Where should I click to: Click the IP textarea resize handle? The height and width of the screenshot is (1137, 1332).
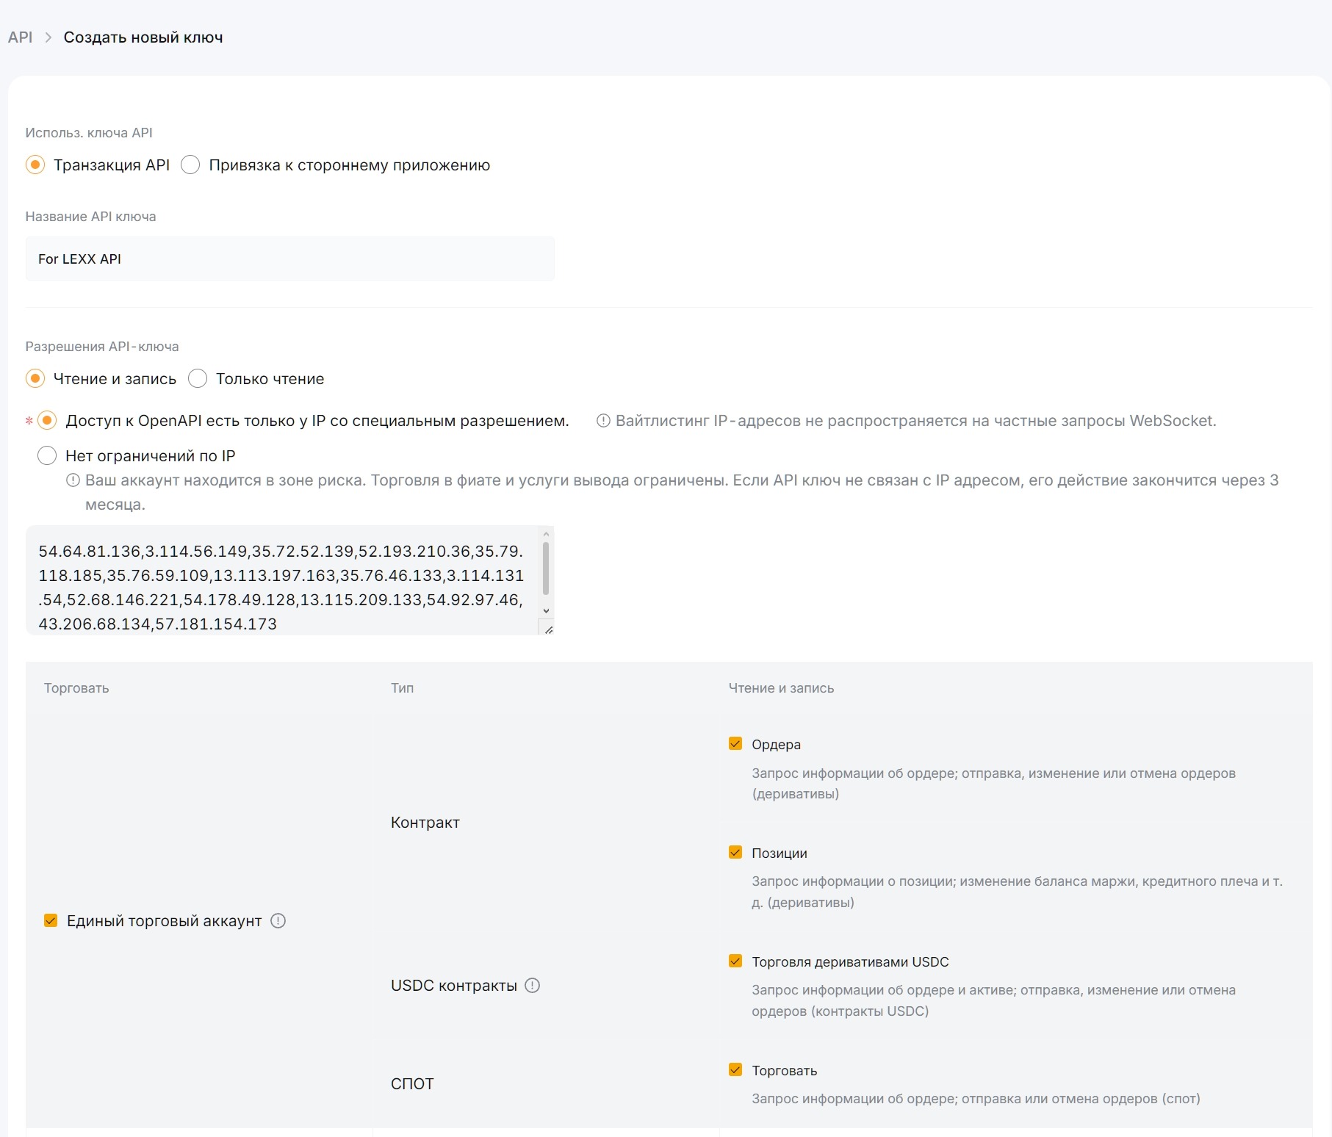click(548, 629)
